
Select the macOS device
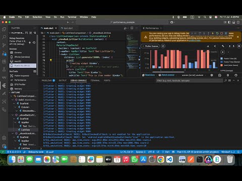click(18, 61)
